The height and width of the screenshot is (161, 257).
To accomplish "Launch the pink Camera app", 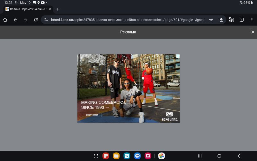I will click(x=148, y=156).
